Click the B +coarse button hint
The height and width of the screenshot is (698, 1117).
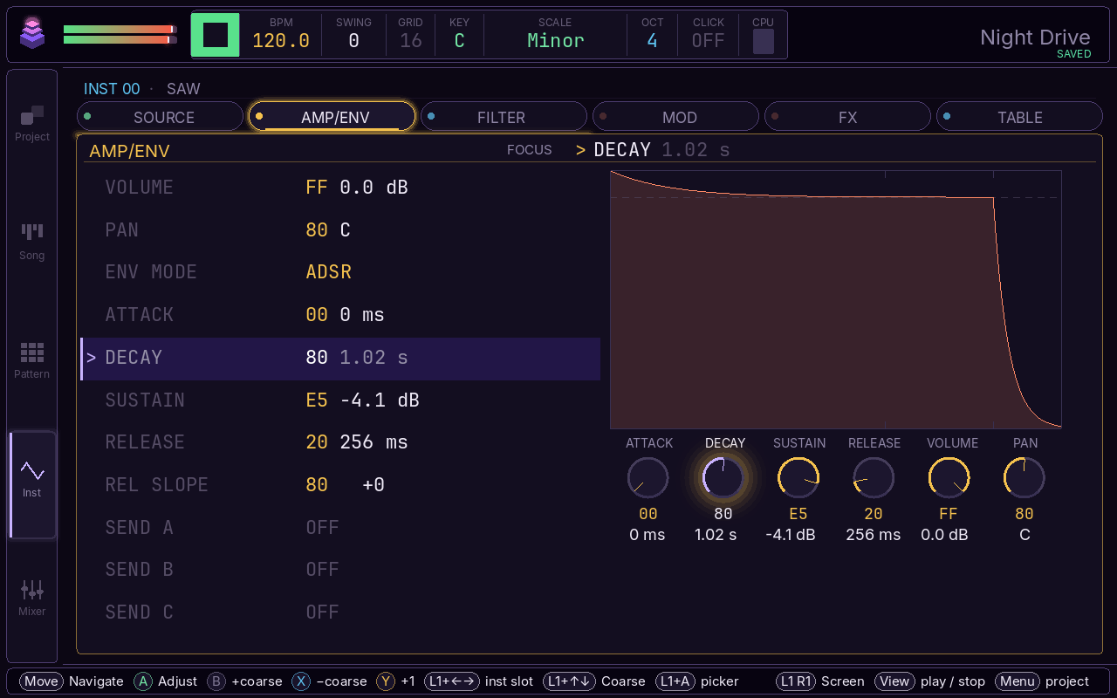(x=245, y=681)
